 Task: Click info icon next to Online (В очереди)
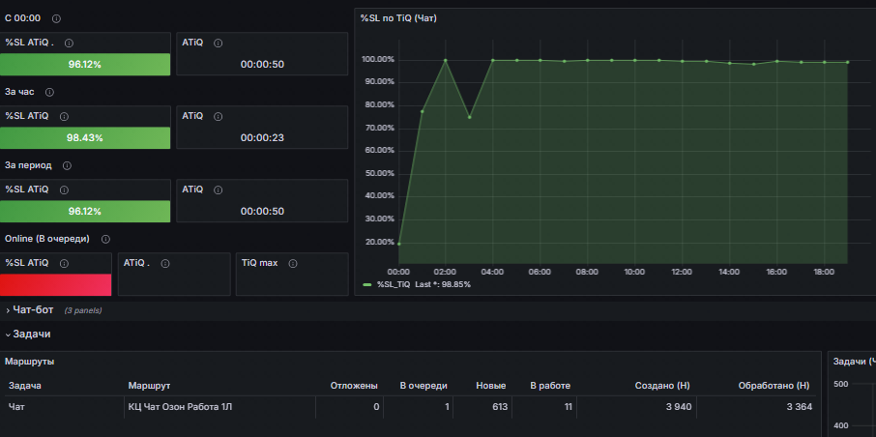tap(105, 239)
